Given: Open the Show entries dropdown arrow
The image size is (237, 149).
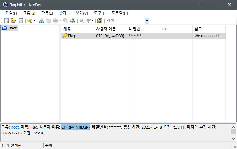Looking at the screenshot, I should coord(93,21).
